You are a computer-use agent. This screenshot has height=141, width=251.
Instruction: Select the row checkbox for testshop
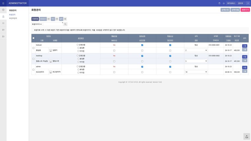tap(33, 59)
